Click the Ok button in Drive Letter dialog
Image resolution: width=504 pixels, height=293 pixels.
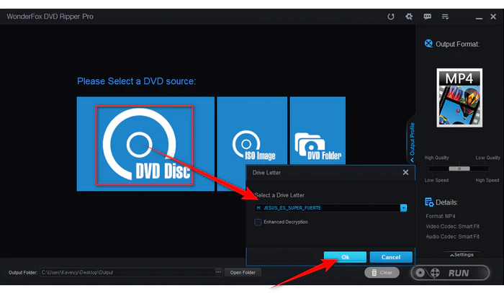[x=345, y=257]
